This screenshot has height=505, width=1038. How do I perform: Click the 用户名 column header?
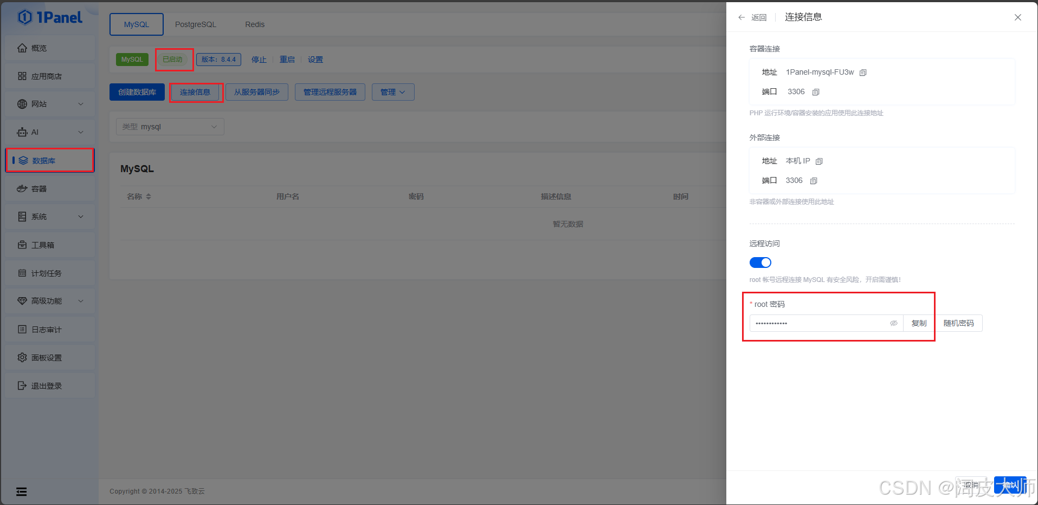tap(288, 196)
